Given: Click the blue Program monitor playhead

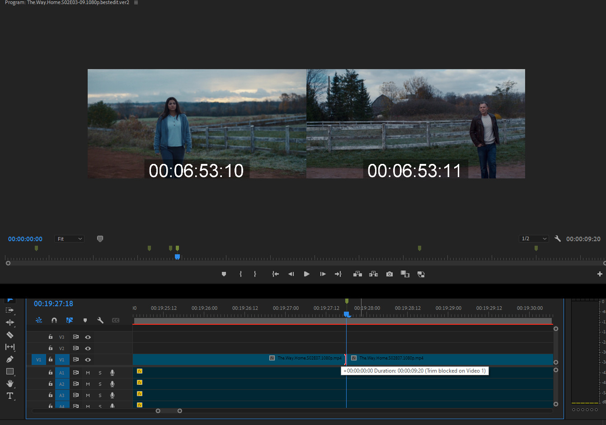Looking at the screenshot, I should point(177,257).
